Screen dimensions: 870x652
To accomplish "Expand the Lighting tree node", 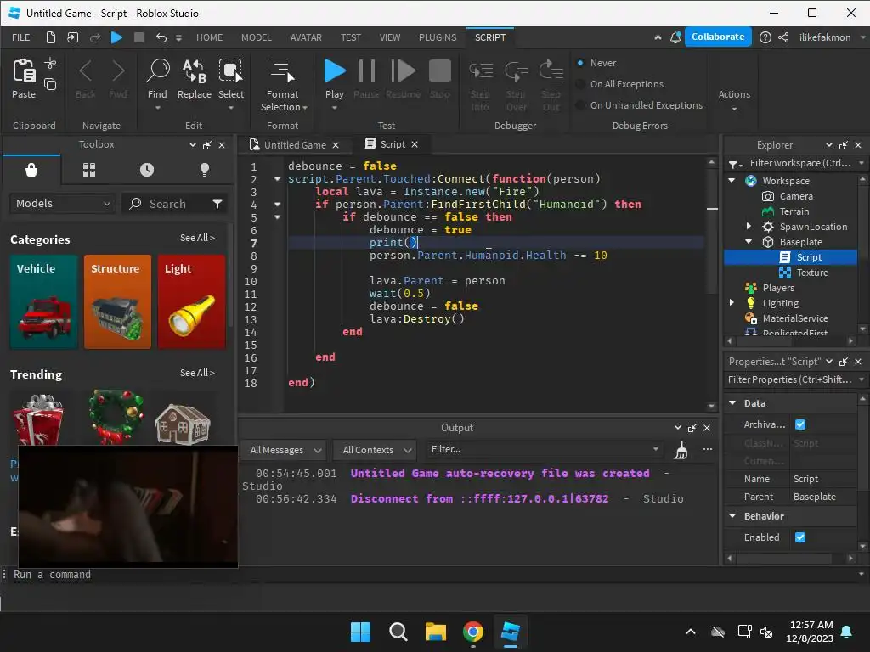I will pos(732,303).
